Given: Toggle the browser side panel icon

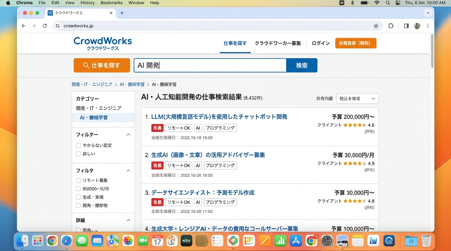Looking at the screenshot, I should coord(406,26).
